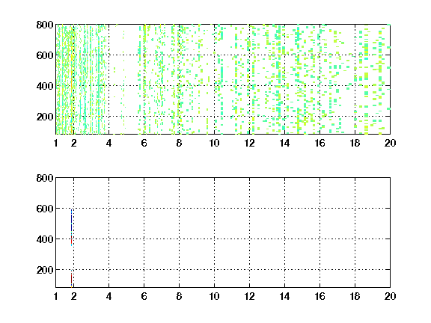Click x-axis tick label 14 of top plot
The height and width of the screenshot is (323, 431).
pyautogui.click(x=284, y=143)
